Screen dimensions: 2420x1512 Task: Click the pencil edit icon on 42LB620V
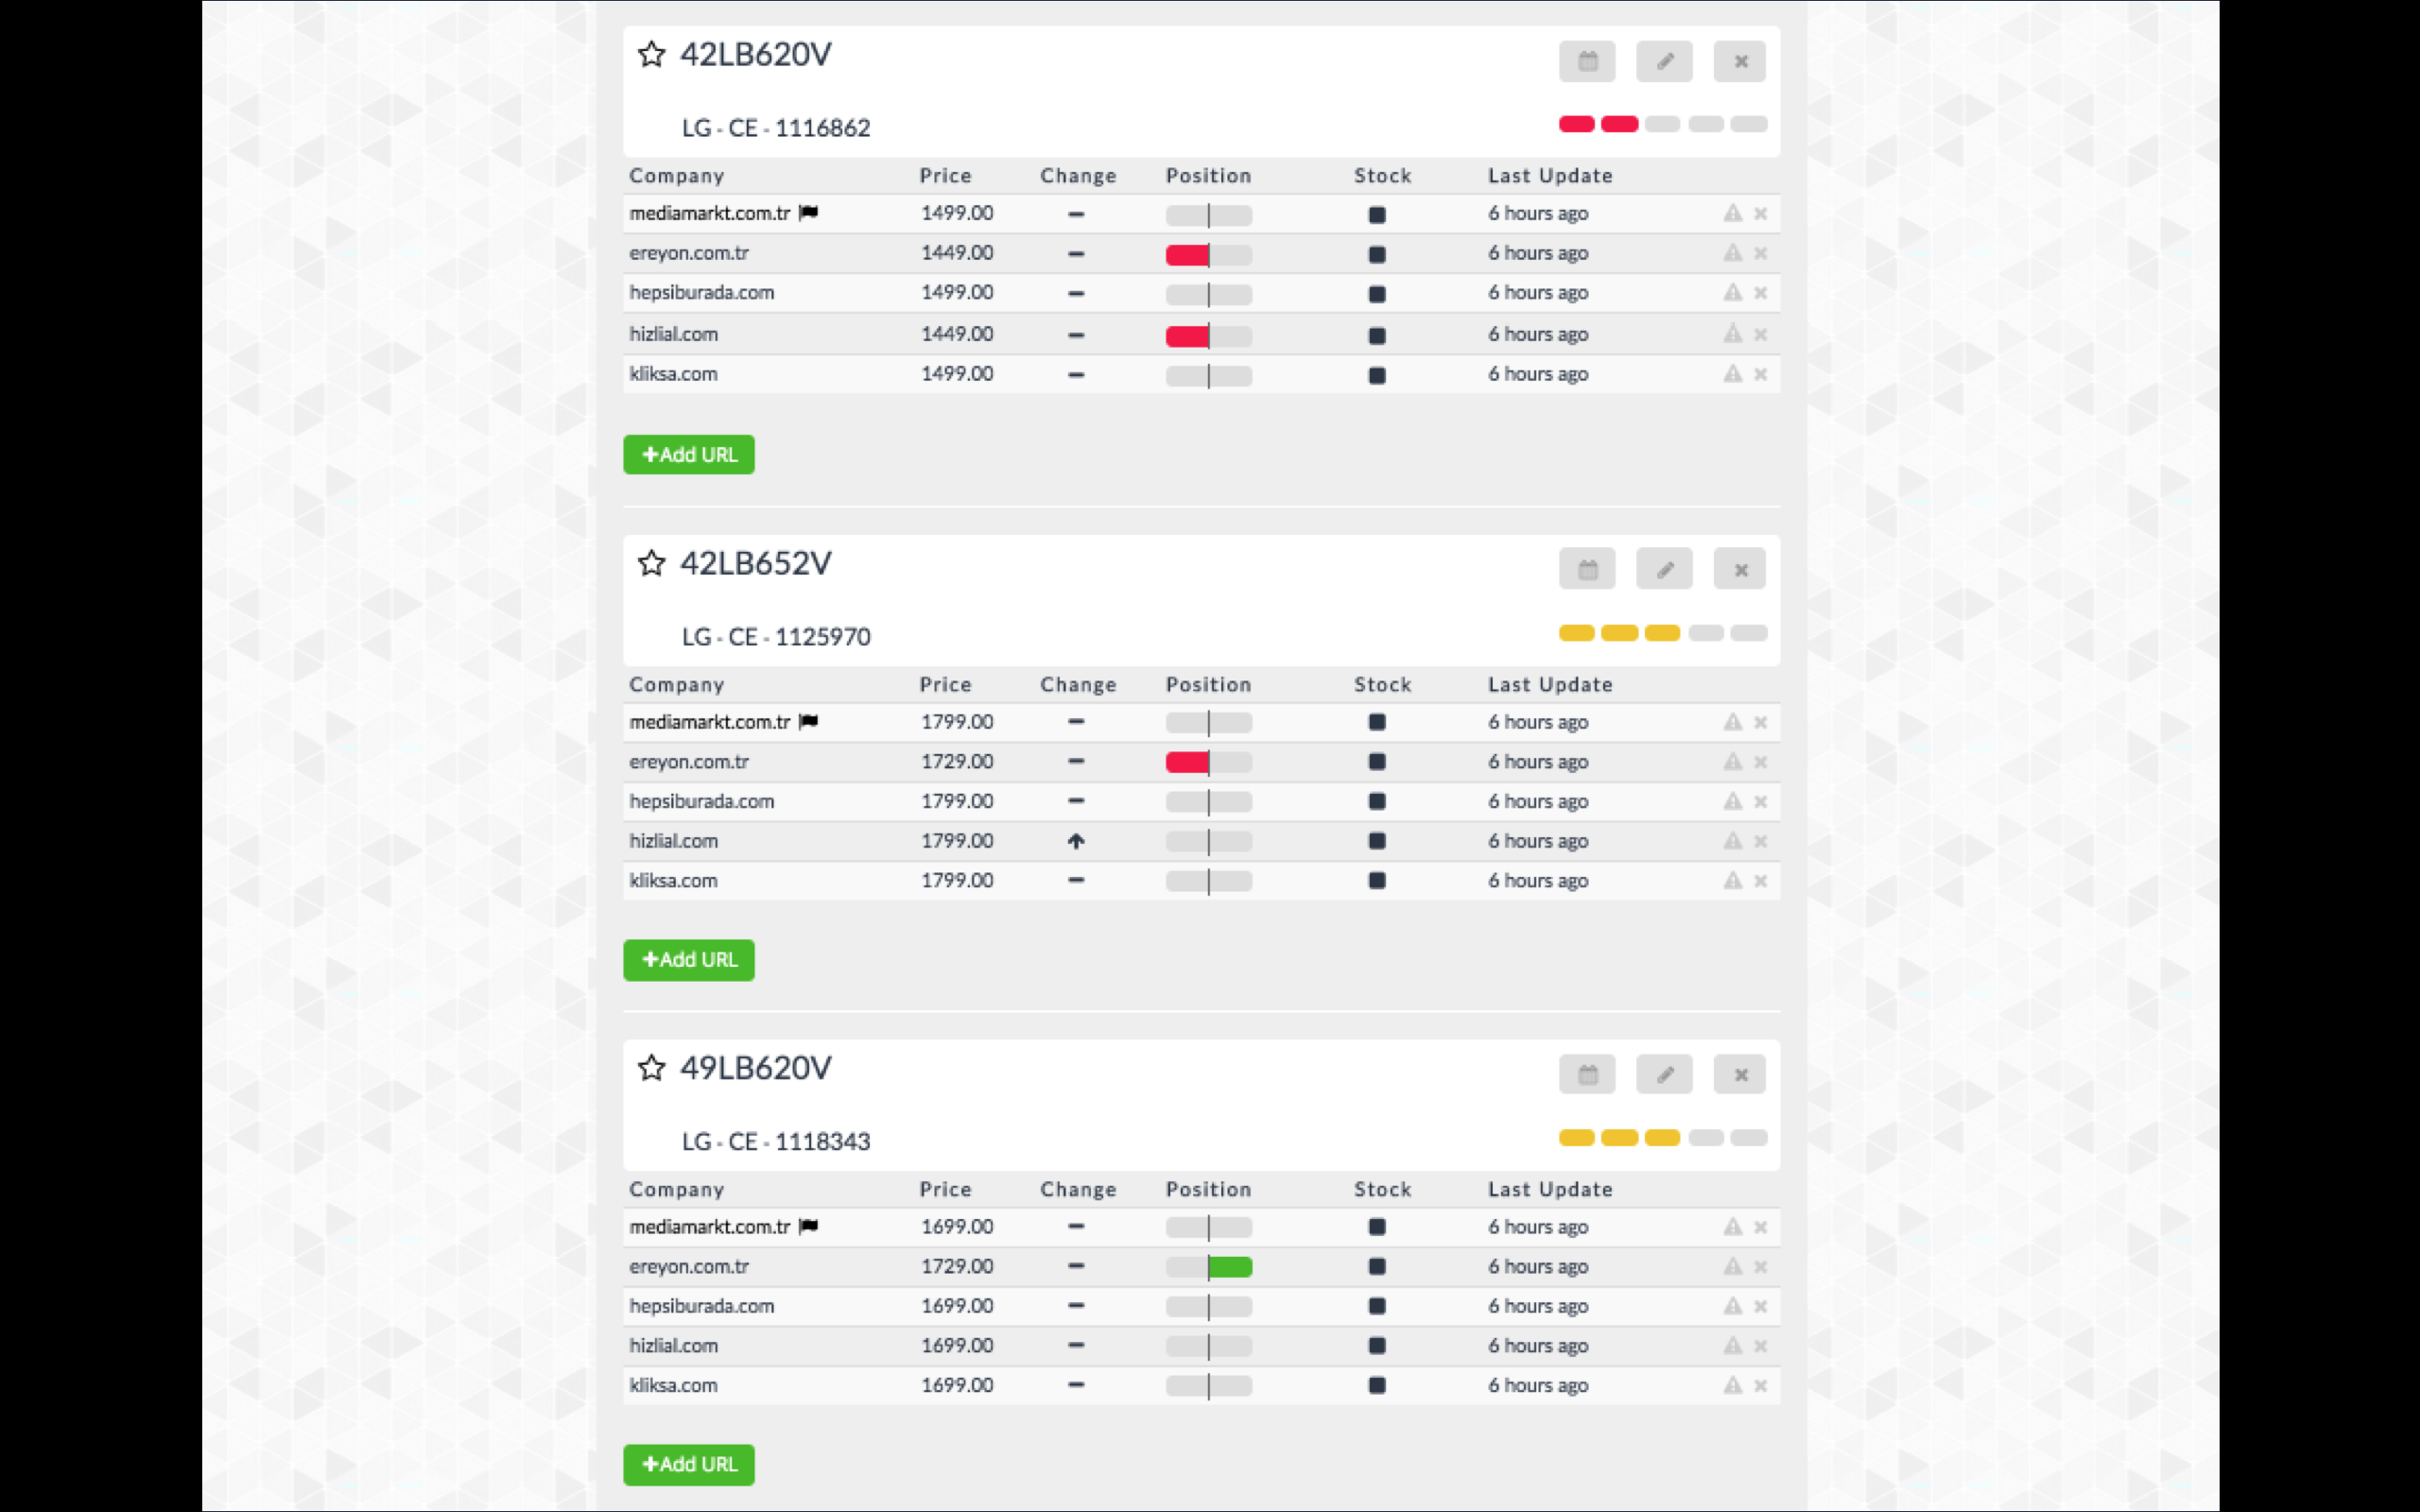[x=1664, y=61]
